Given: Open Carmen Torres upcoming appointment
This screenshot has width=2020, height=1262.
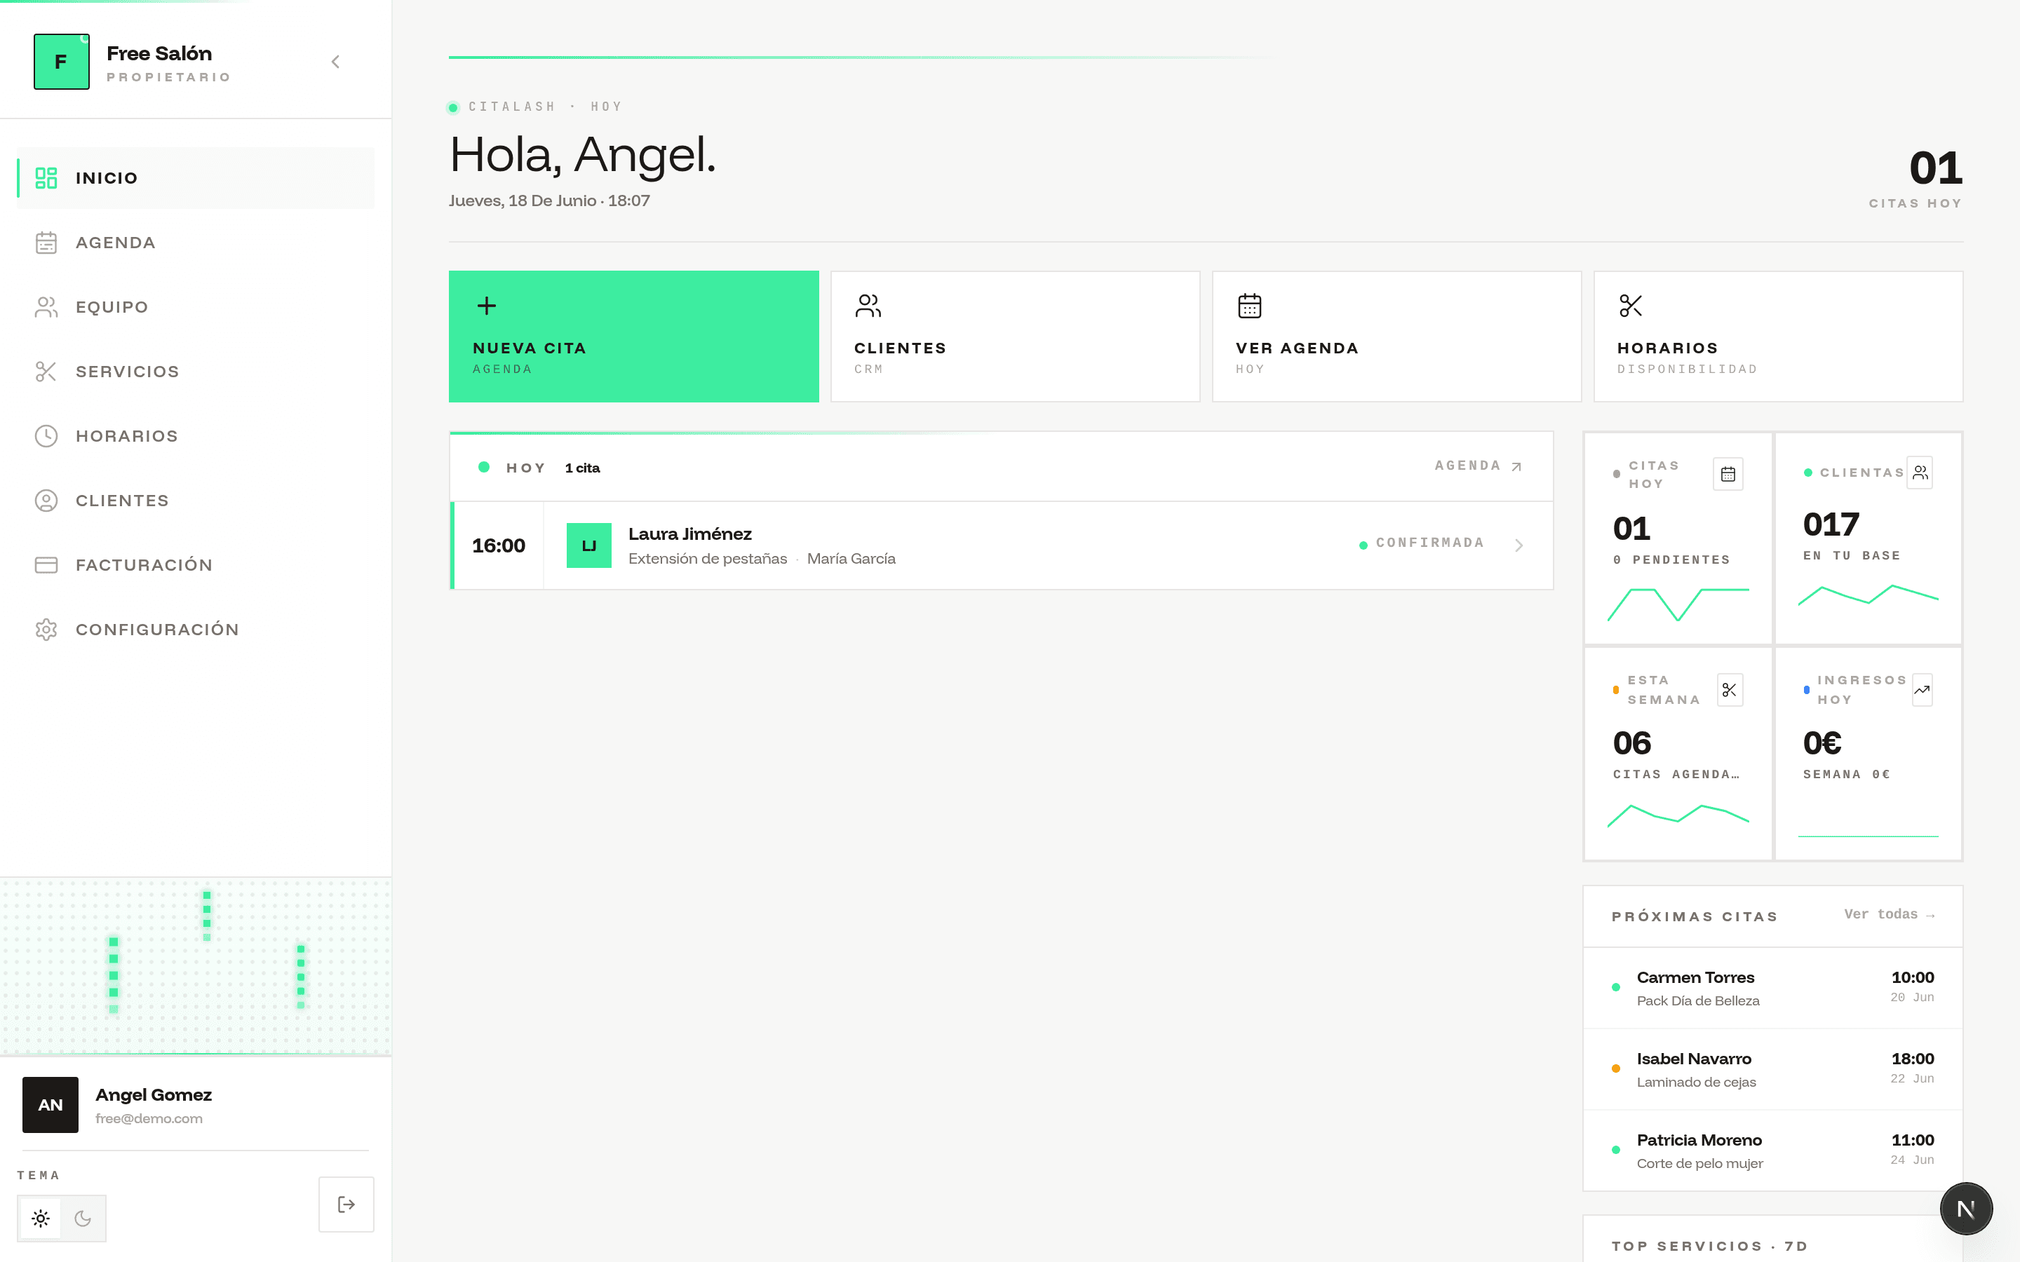Looking at the screenshot, I should click(x=1773, y=989).
